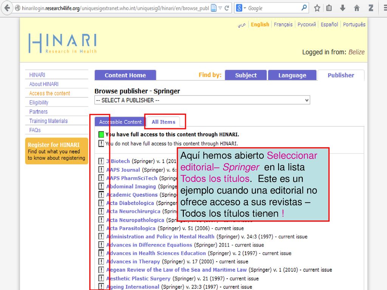
Task: Select the Publisher tab
Action: click(x=341, y=75)
